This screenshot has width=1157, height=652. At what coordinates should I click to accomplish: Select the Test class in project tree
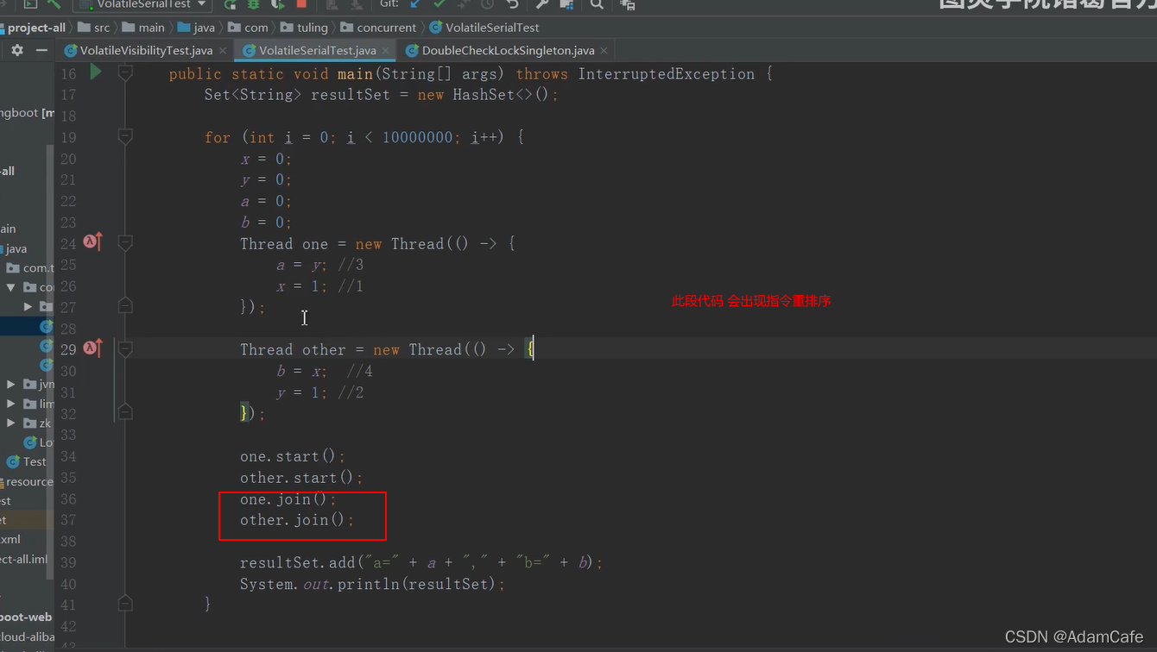(27, 461)
